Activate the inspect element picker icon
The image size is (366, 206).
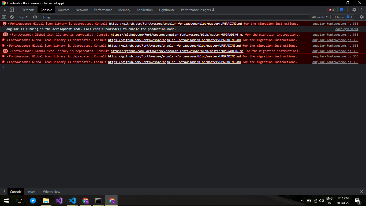(5, 10)
